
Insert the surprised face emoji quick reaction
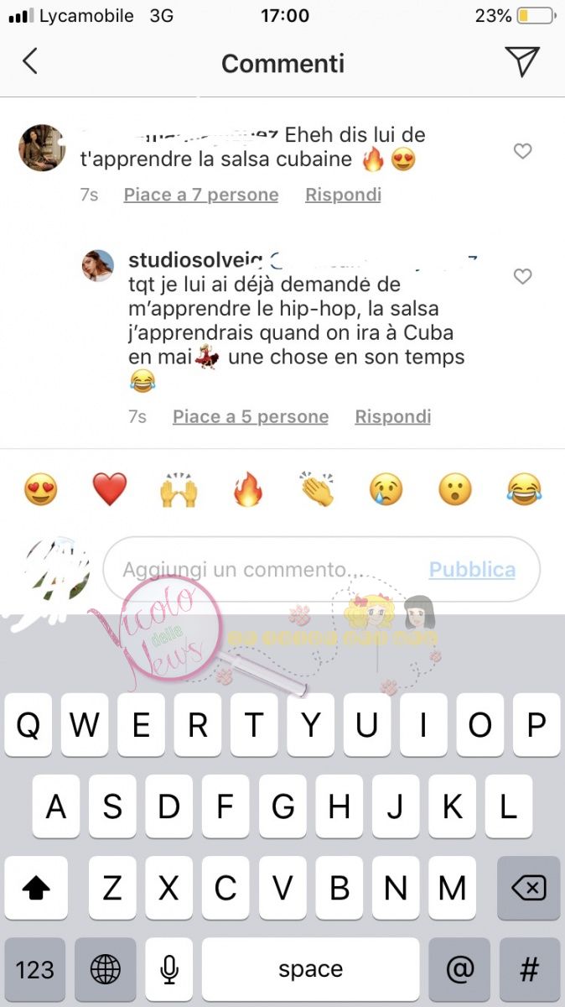click(x=455, y=489)
